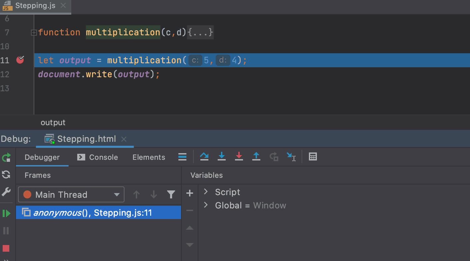Expand the Script node in Variables
470x261 pixels.
pyautogui.click(x=206, y=192)
